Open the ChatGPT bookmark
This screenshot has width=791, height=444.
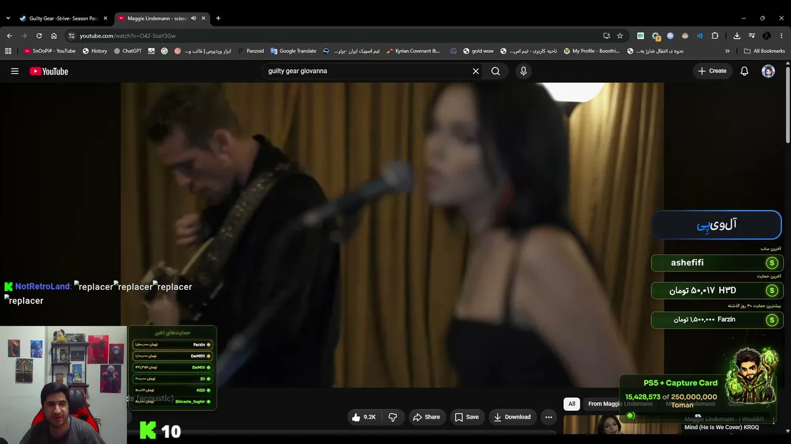pos(127,51)
